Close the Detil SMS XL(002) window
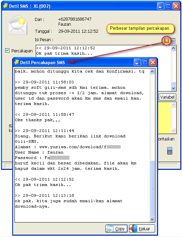182x237 pixels. 176,6
